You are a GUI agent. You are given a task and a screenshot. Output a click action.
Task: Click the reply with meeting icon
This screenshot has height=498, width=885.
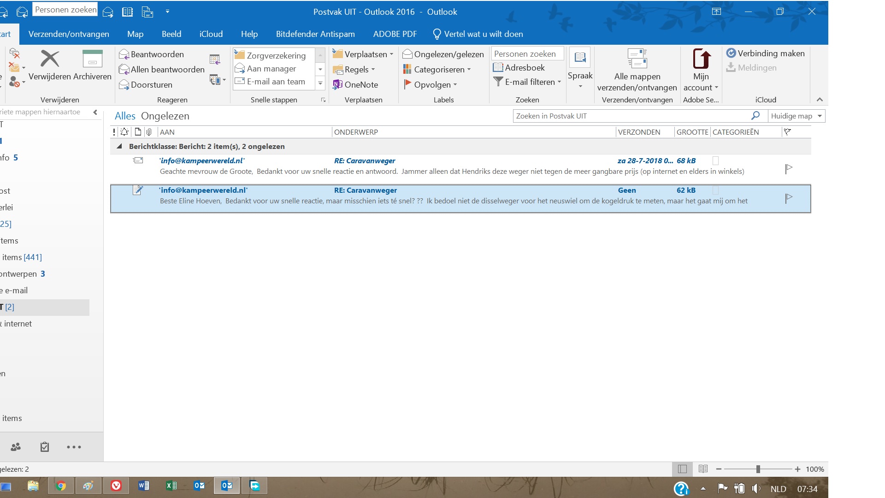pos(215,59)
